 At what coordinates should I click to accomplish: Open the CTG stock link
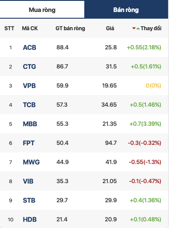point(29,67)
